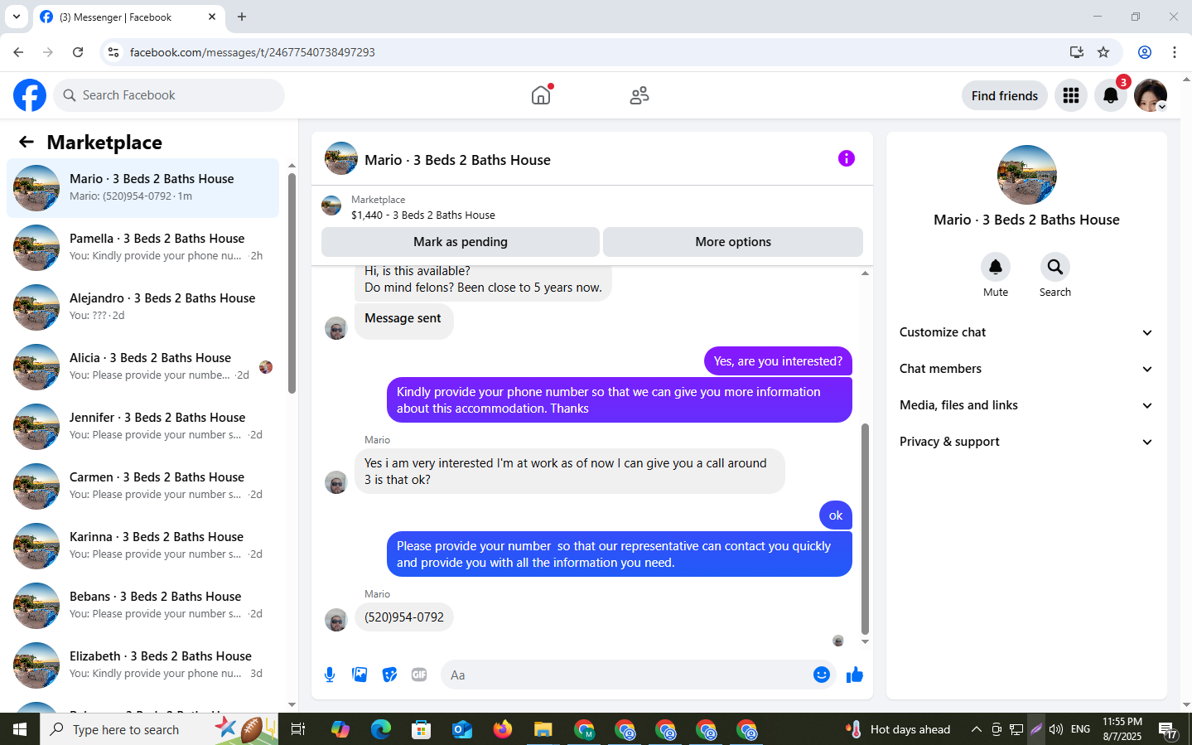This screenshot has width=1192, height=745.
Task: Open Chrome profile icon in toolbar
Action: tap(1145, 52)
